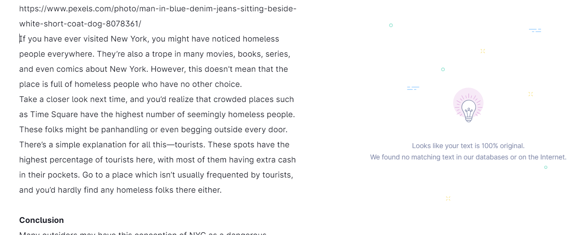Click the lightbulb icon in results panel
Screen dimensions: 571x235
(468, 105)
